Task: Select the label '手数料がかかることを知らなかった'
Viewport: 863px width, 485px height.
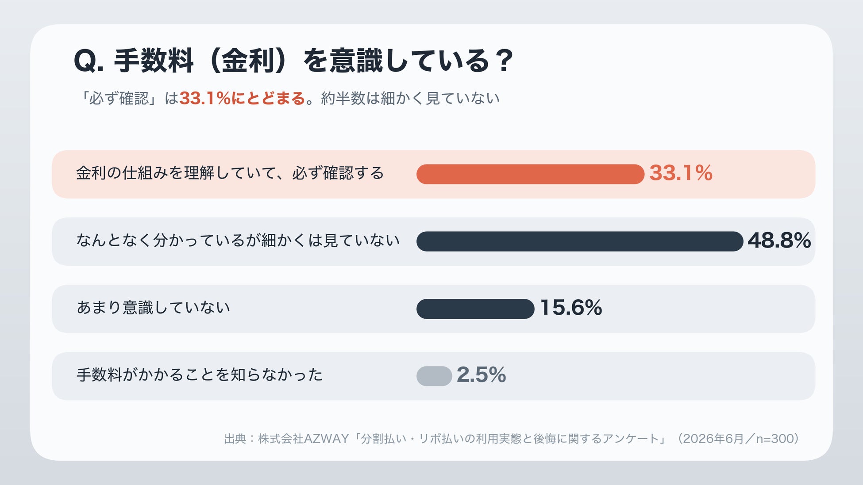Action: click(x=200, y=374)
